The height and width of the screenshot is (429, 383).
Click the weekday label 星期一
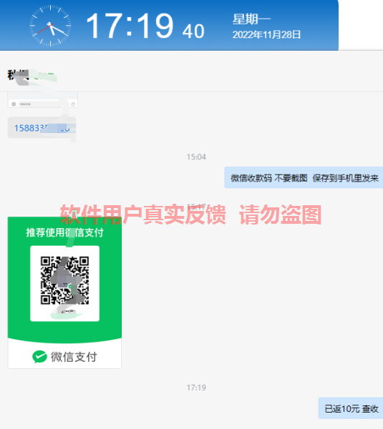click(251, 19)
